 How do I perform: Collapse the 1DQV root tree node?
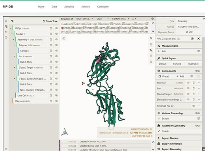tap(11, 28)
